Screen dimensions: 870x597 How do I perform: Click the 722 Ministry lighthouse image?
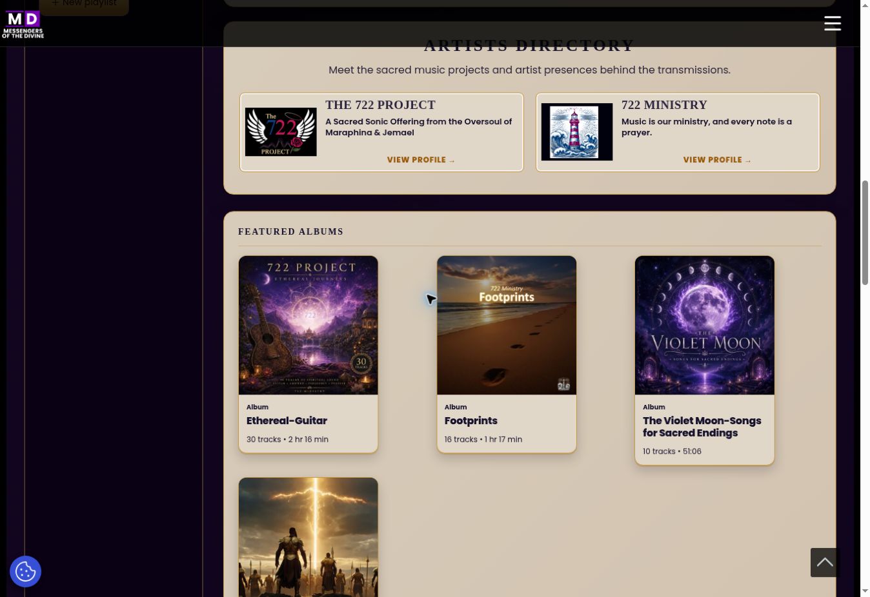[x=577, y=132]
